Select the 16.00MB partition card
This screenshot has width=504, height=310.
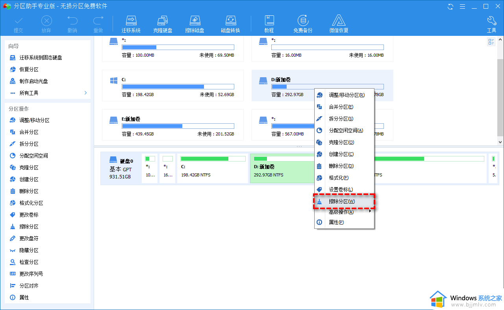(322, 48)
